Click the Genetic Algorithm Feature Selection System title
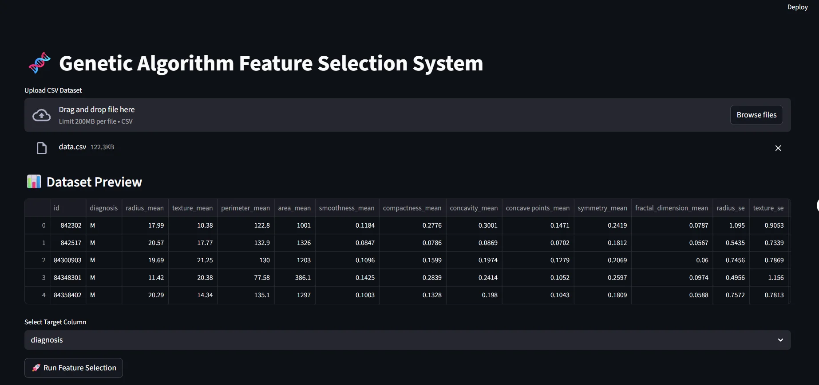This screenshot has height=385, width=819. [x=271, y=63]
